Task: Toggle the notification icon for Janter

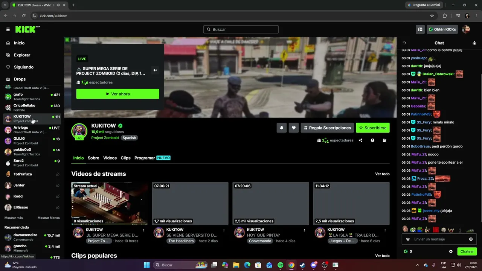Action: click(58, 185)
